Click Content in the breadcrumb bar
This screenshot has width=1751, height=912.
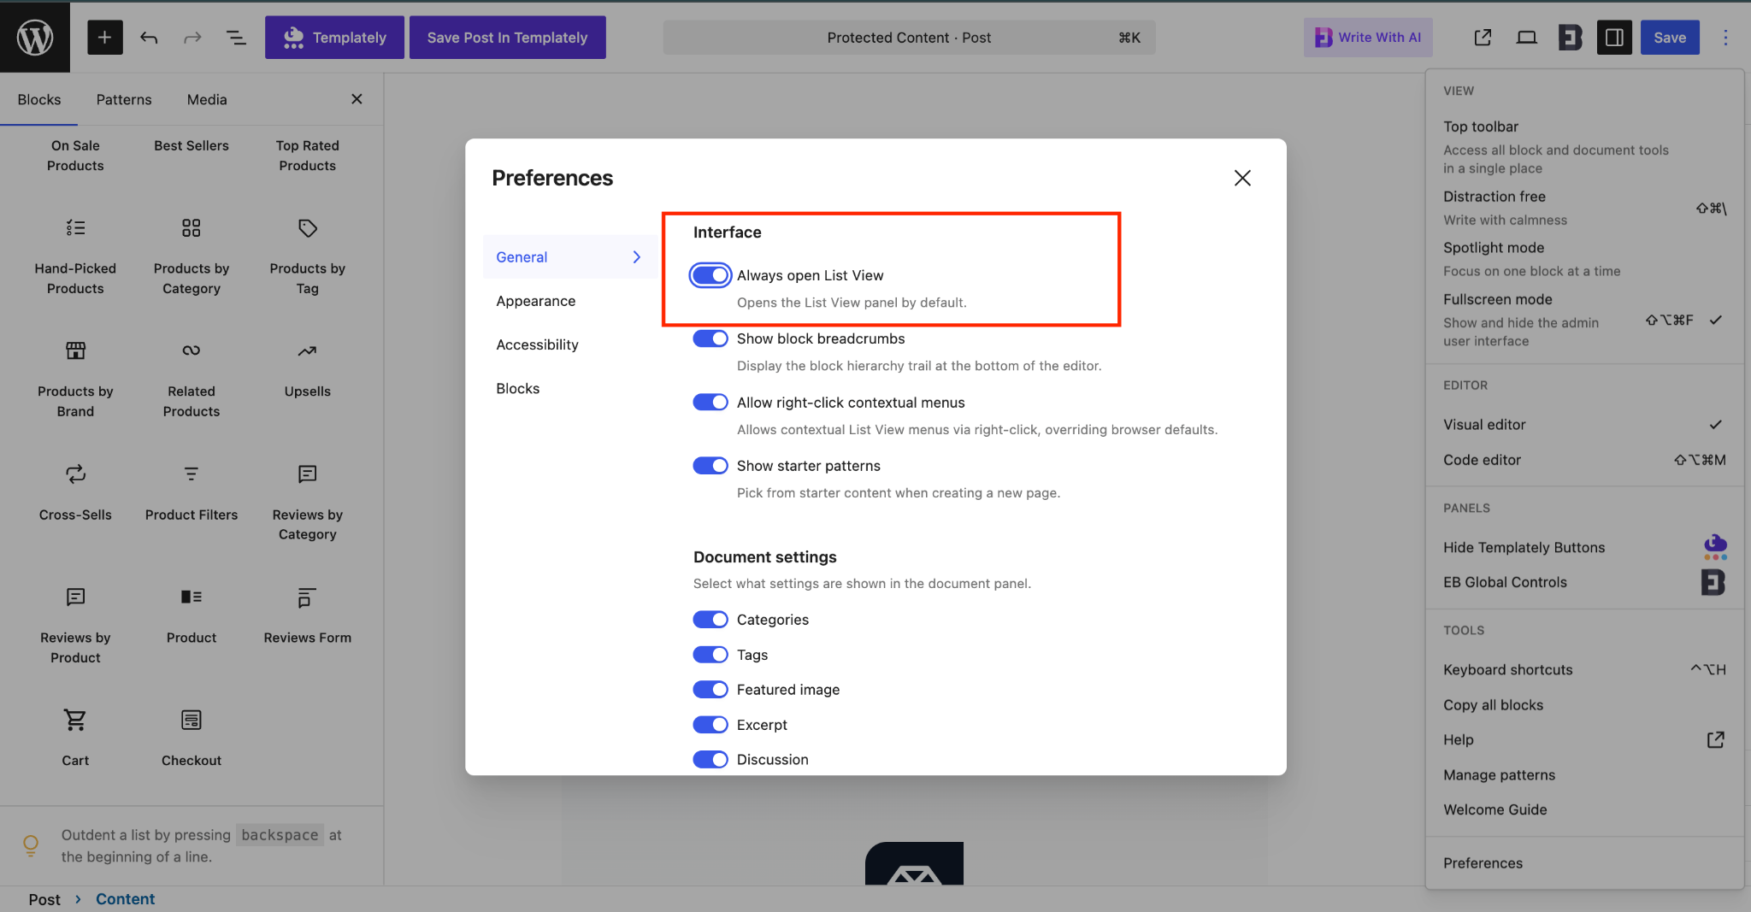[x=125, y=899]
